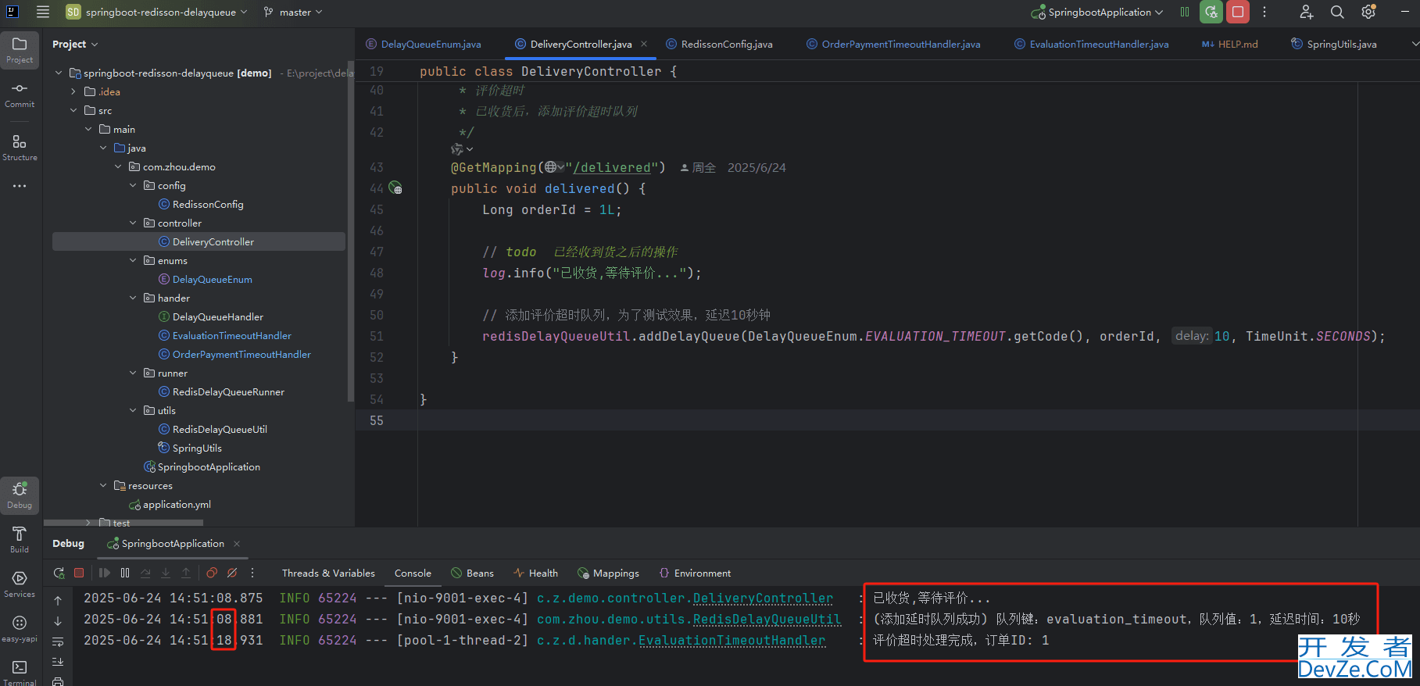Open IDE settings gear
1420x686 pixels.
pyautogui.click(x=1368, y=12)
